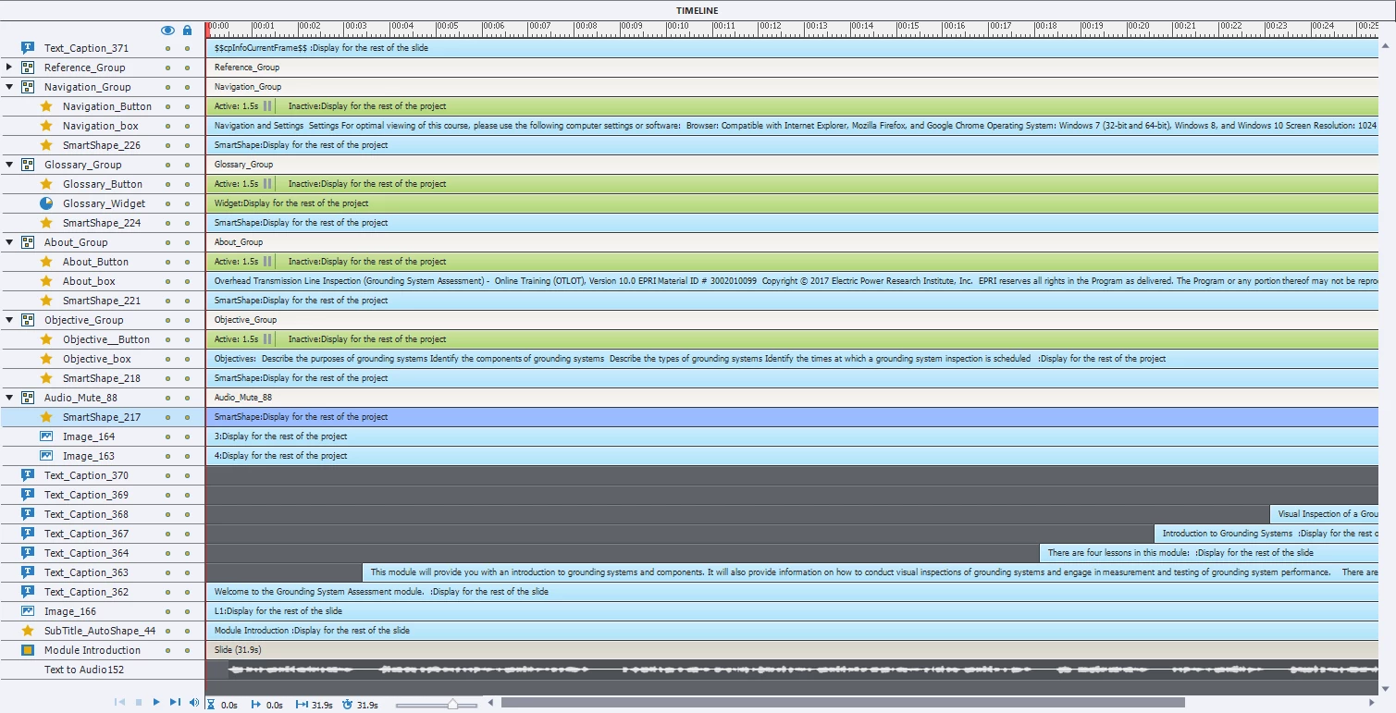Click the pause marker on Navigation_Button bar

267,106
